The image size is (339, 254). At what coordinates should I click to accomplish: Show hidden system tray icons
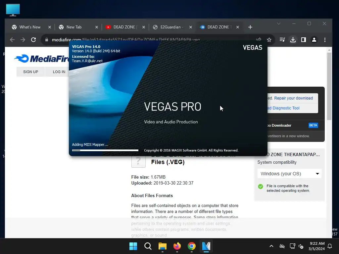pos(271,246)
